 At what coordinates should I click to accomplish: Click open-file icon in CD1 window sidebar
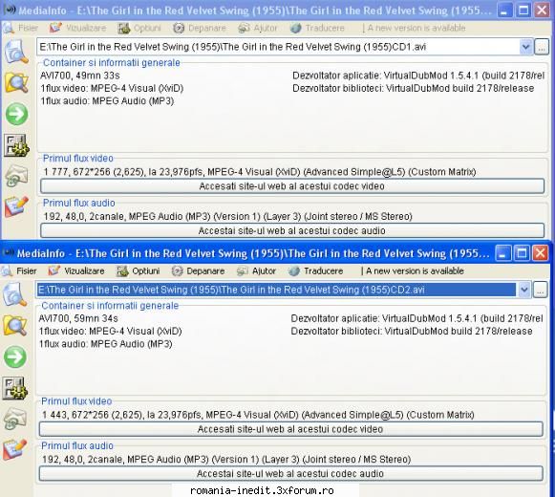(16, 52)
